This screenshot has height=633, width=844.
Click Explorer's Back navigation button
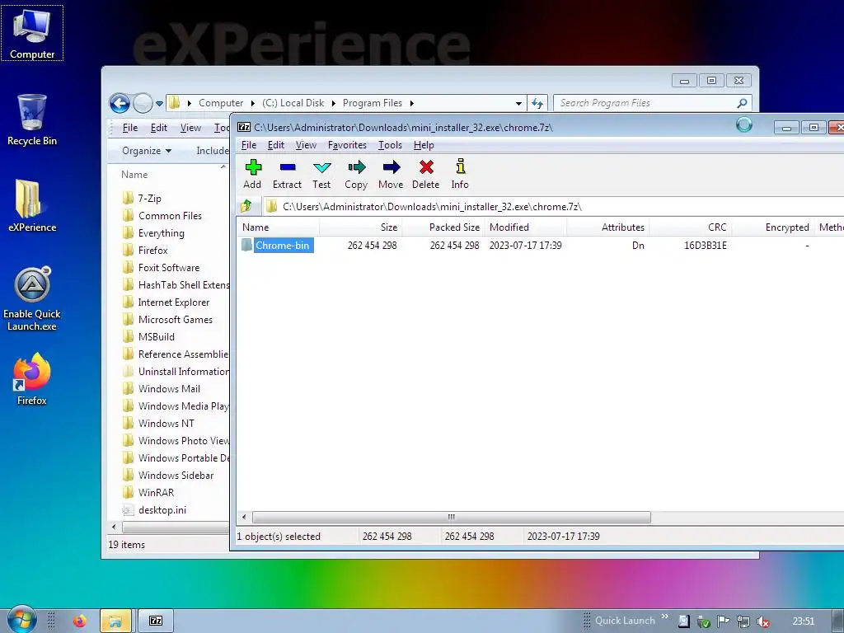[x=120, y=103]
